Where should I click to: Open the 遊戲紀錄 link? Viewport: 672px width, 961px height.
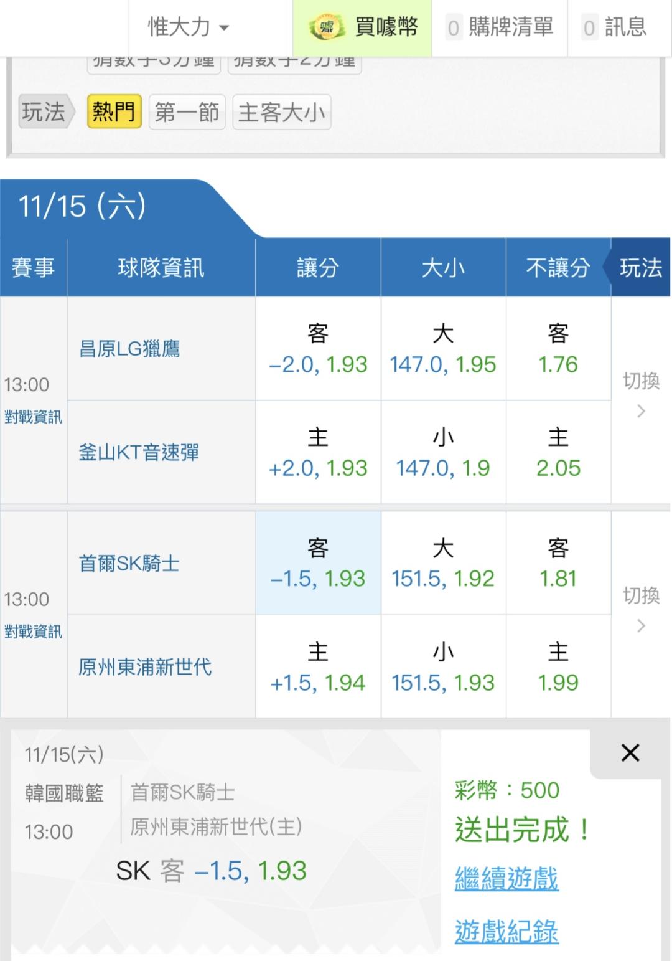pos(506,931)
